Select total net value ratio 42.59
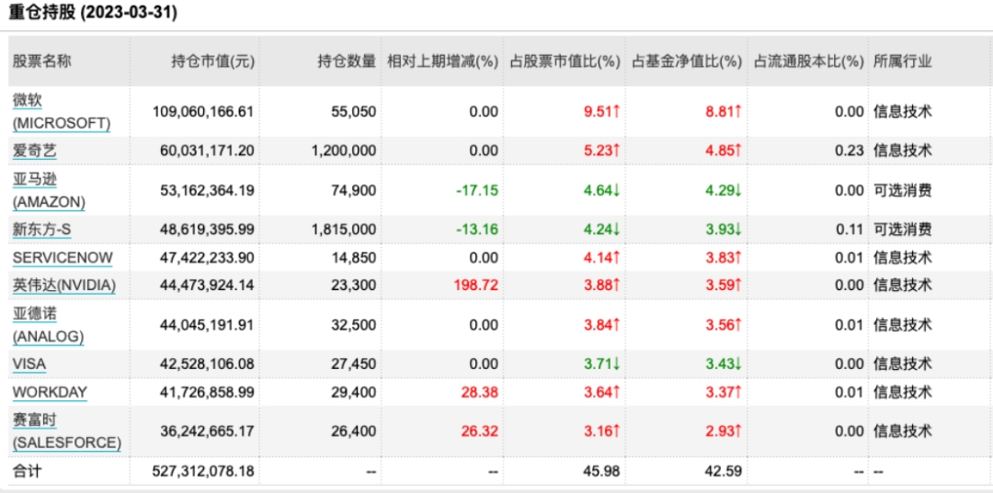This screenshot has width=993, height=493. [x=724, y=471]
